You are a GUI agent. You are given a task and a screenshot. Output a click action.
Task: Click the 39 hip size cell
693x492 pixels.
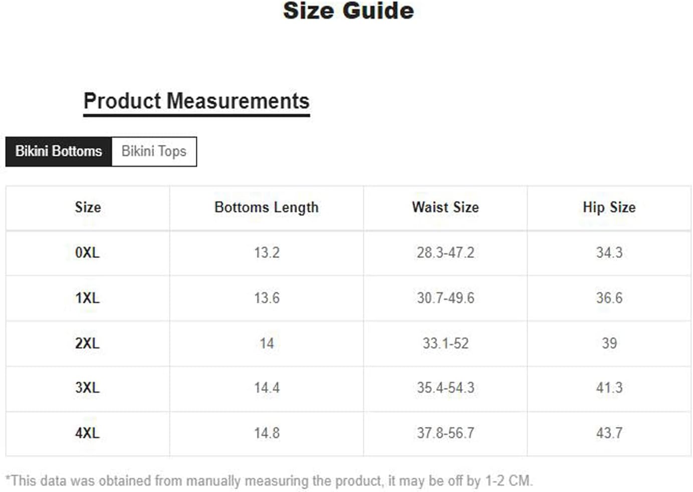click(x=609, y=343)
